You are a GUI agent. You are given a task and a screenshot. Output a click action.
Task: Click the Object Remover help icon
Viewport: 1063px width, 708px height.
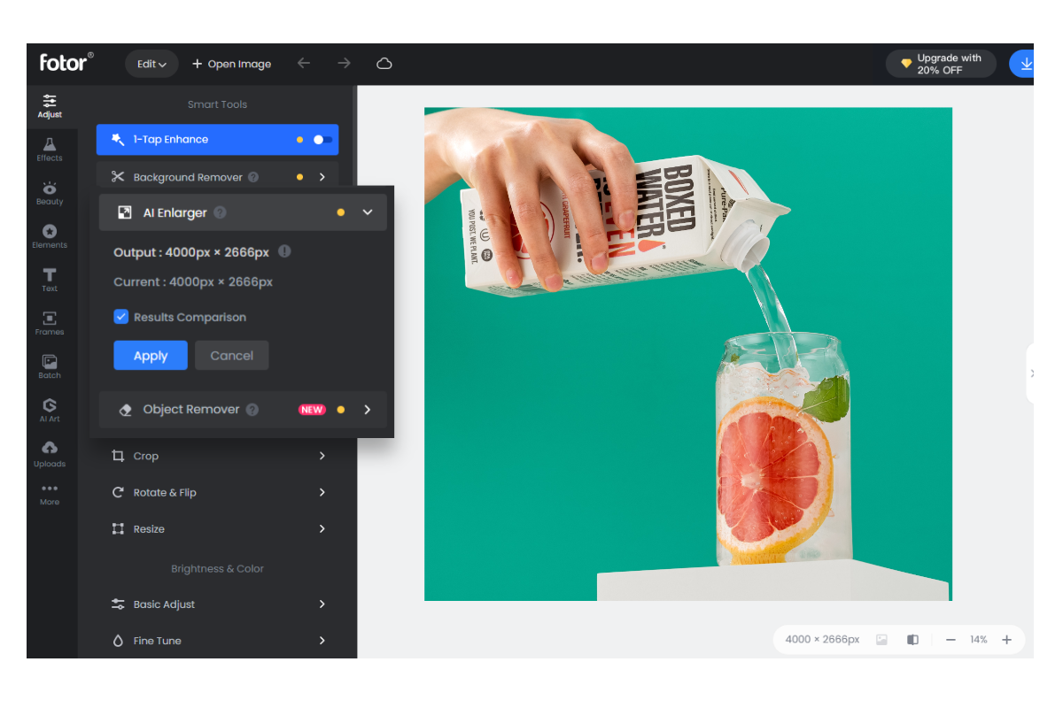(252, 410)
